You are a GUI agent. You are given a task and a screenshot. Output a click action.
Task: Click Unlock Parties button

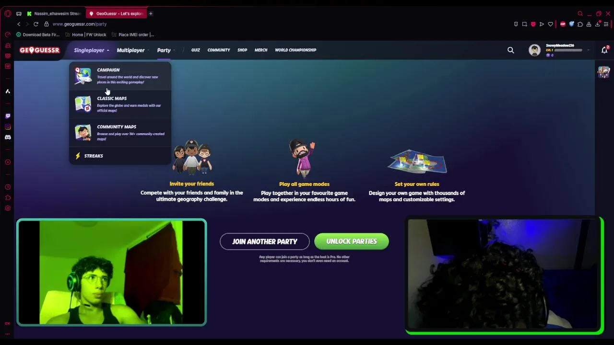point(352,241)
